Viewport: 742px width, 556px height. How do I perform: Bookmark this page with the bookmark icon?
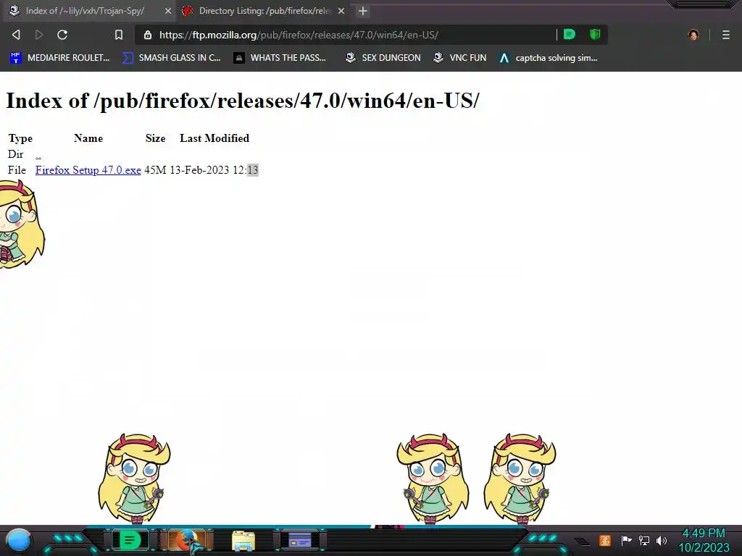[119, 35]
